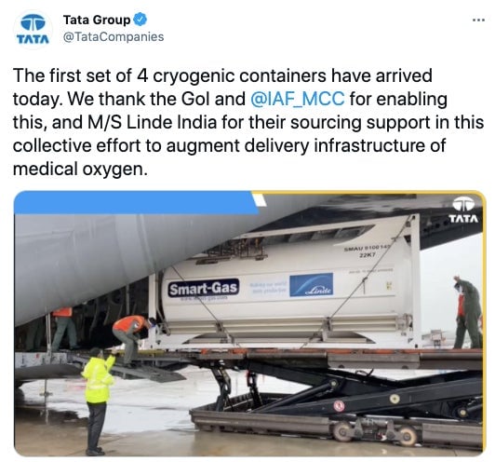Click the cargo loader's wheels
The width and height of the screenshot is (495, 462).
click(x=376, y=432)
